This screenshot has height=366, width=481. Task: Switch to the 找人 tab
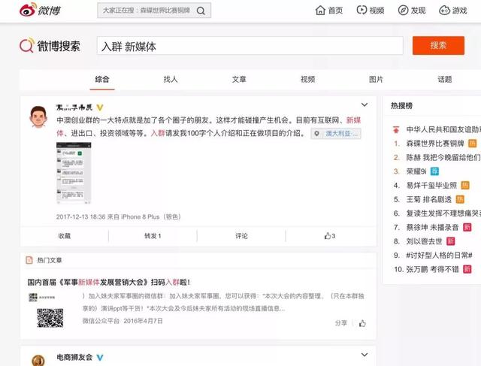coord(171,80)
